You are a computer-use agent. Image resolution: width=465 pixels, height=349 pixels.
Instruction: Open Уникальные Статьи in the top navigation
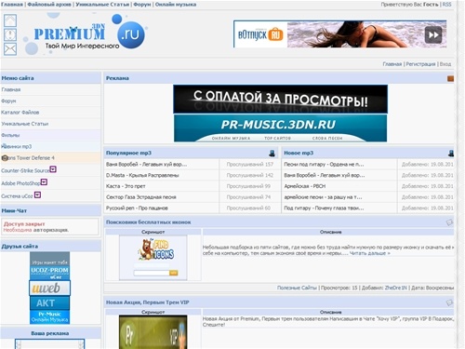click(x=102, y=5)
